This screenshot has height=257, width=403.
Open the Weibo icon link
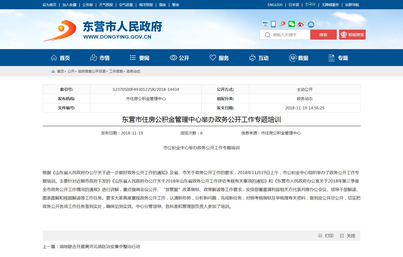301,24
